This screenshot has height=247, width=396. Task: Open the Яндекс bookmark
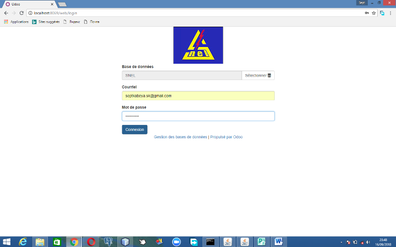(x=72, y=22)
